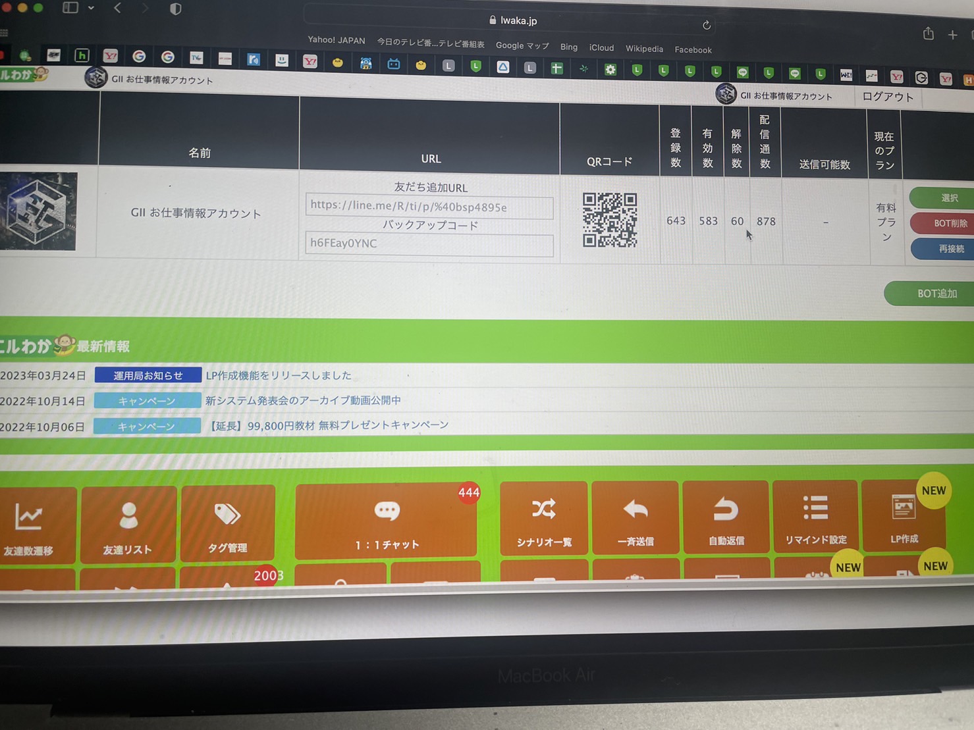
Task: Reload the page with refresh icon
Action: (707, 26)
